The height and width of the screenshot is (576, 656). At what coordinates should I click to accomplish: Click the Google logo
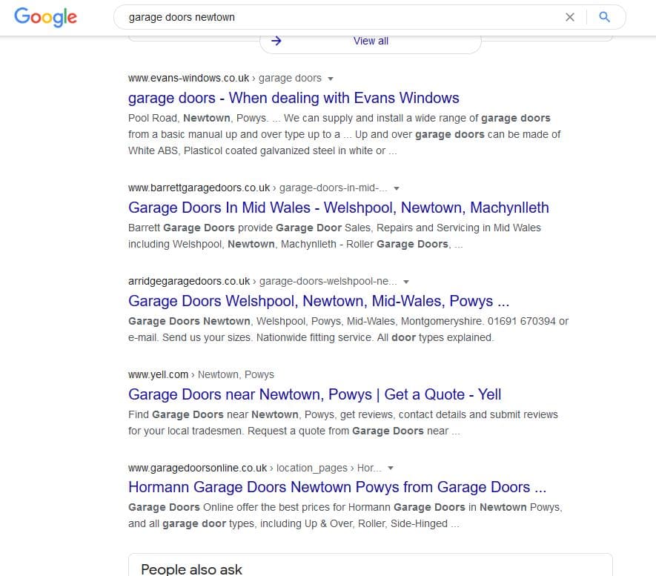click(45, 16)
